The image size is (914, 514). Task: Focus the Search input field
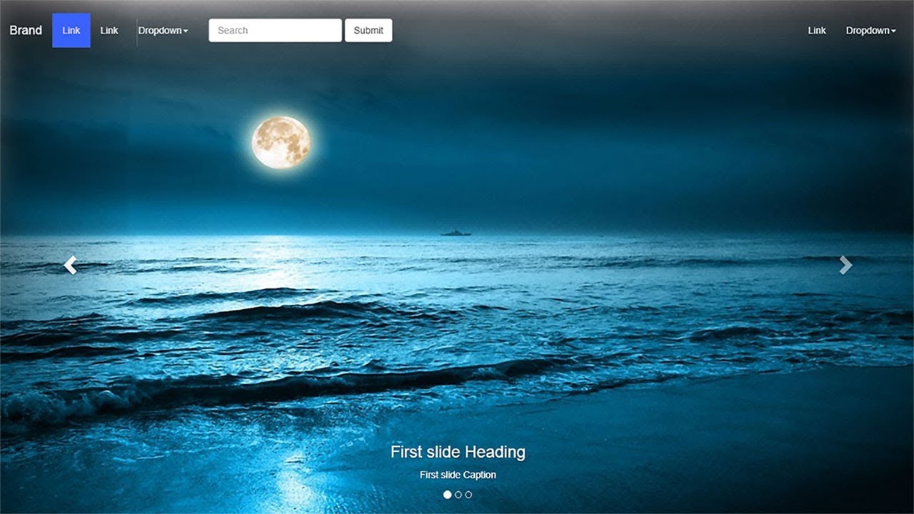point(275,30)
